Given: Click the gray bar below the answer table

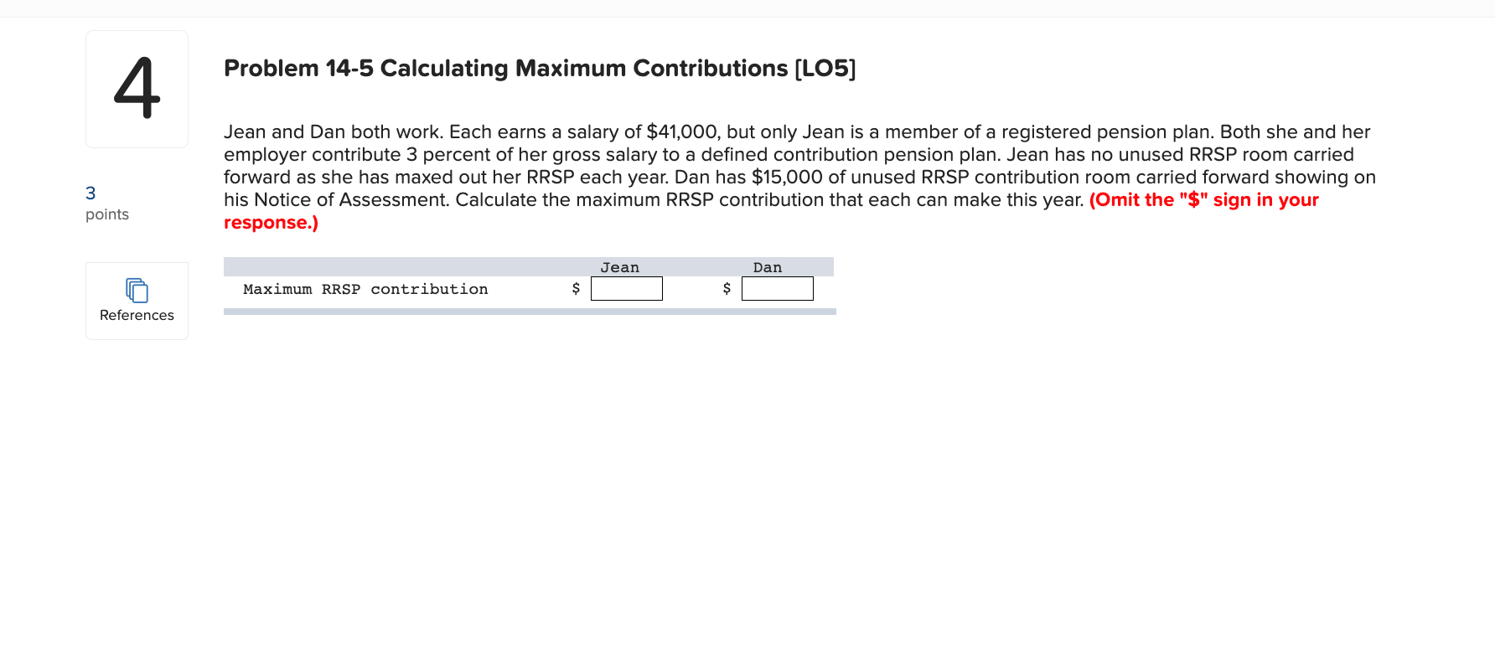Looking at the screenshot, I should coord(530,312).
